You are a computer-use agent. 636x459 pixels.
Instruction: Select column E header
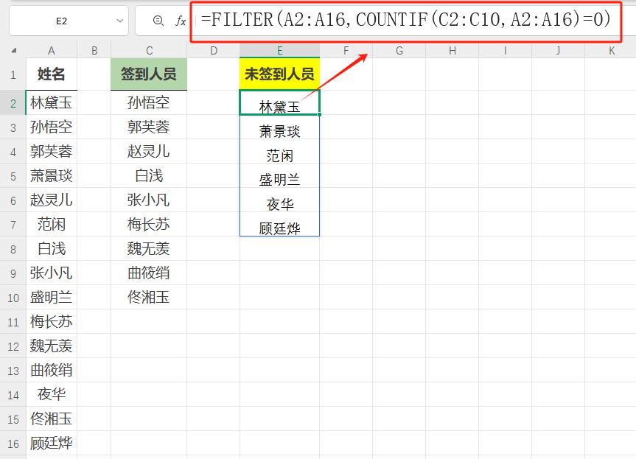279,51
